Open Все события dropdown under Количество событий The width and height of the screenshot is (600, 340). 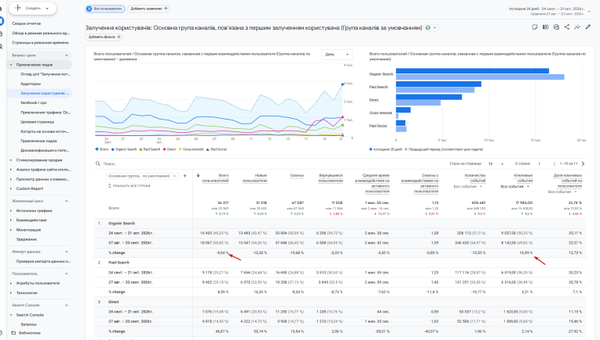click(468, 187)
